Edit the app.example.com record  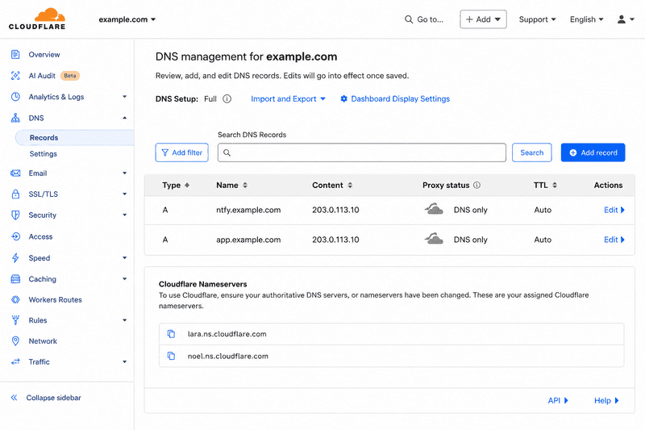(x=614, y=239)
